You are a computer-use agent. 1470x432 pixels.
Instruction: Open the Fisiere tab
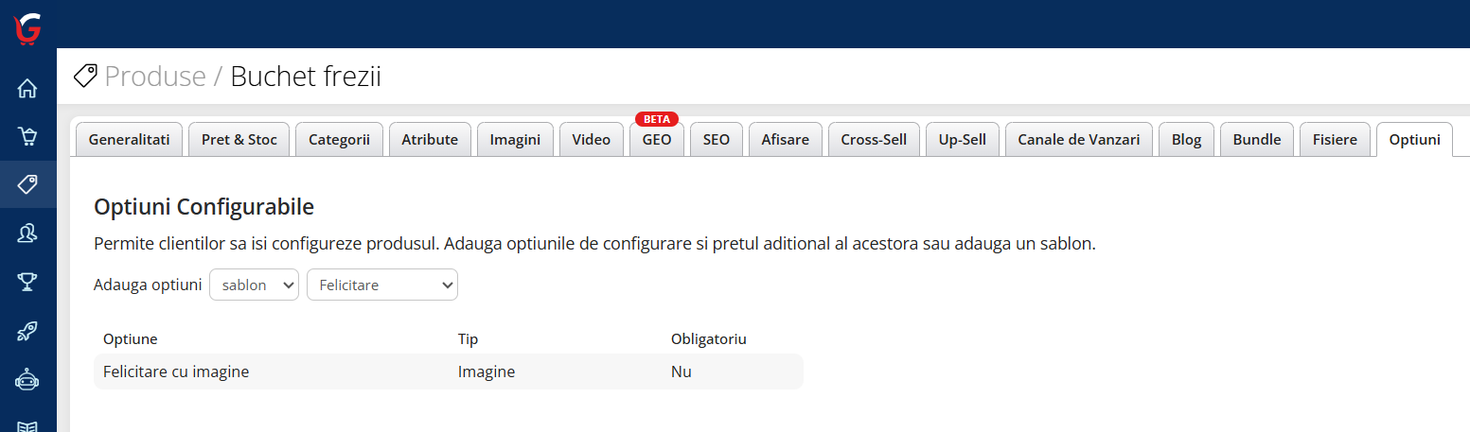coord(1335,139)
